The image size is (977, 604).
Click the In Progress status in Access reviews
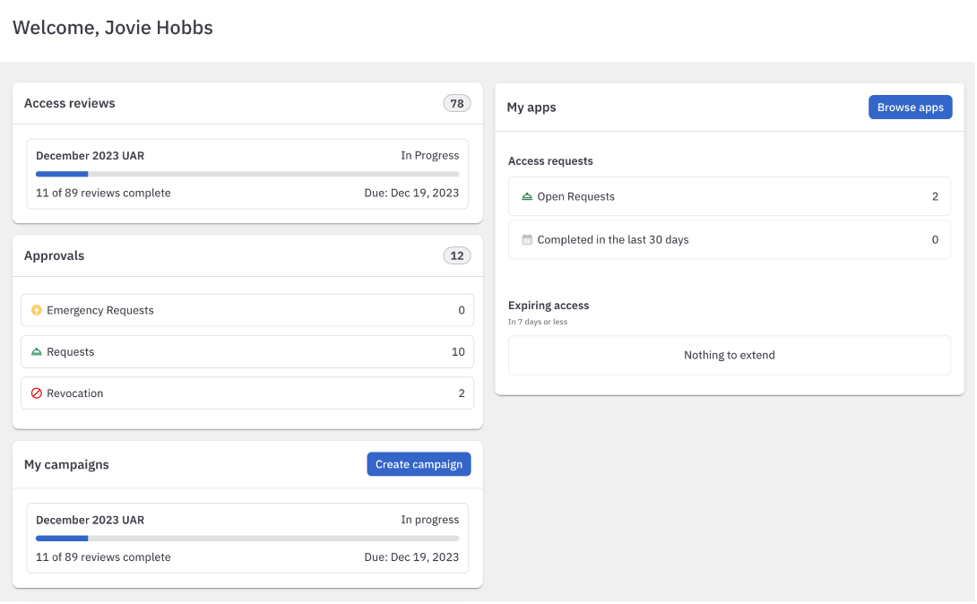(x=429, y=156)
